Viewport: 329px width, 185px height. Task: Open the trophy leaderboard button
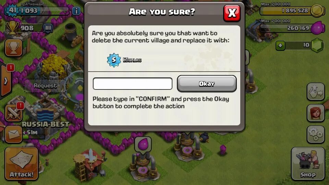pyautogui.click(x=14, y=48)
